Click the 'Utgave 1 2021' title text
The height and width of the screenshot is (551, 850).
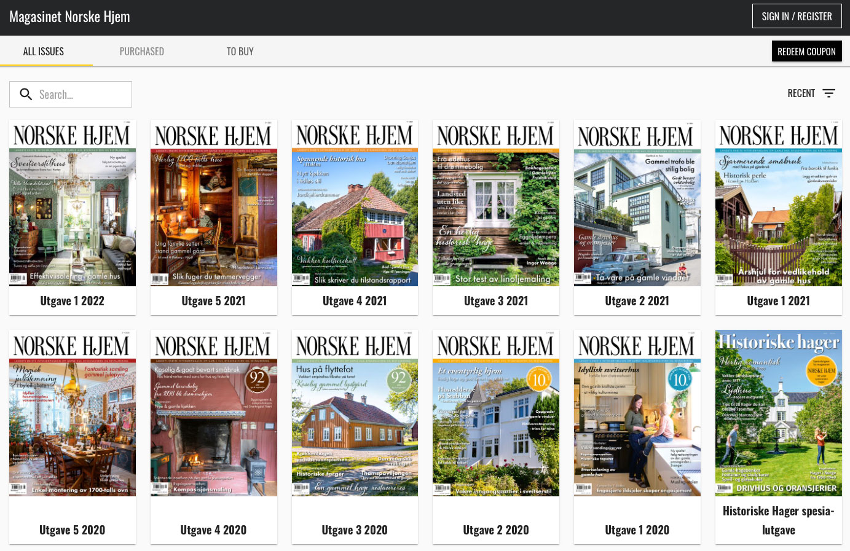(779, 301)
